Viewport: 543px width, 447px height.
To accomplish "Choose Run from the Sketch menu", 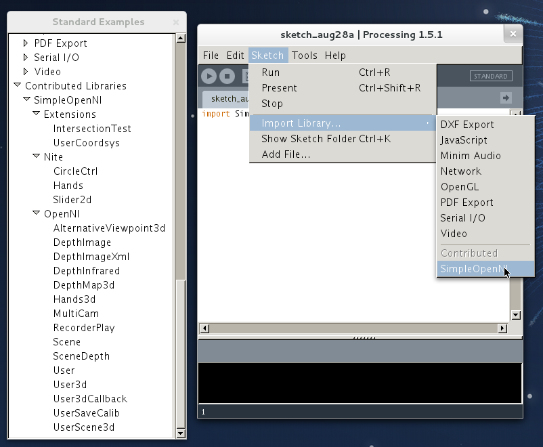I will [343, 72].
